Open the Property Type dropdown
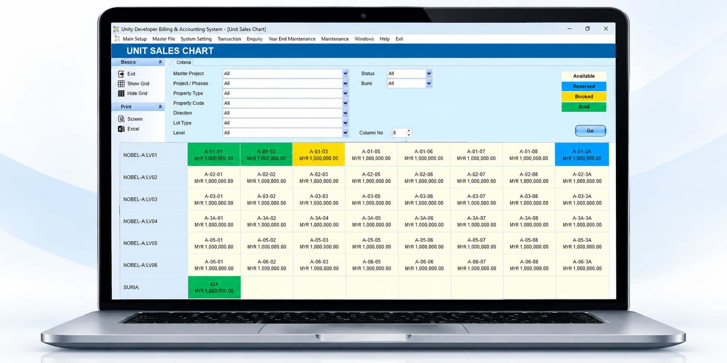The width and height of the screenshot is (727, 363). coord(345,93)
